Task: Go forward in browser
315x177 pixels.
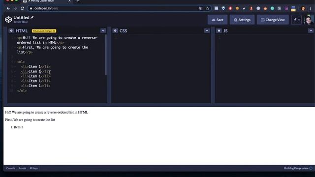Action: click(15, 8)
